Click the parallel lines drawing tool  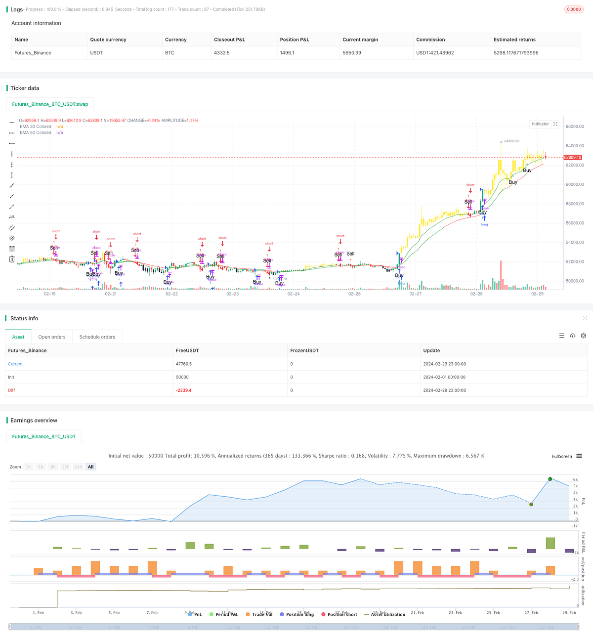click(x=11, y=228)
